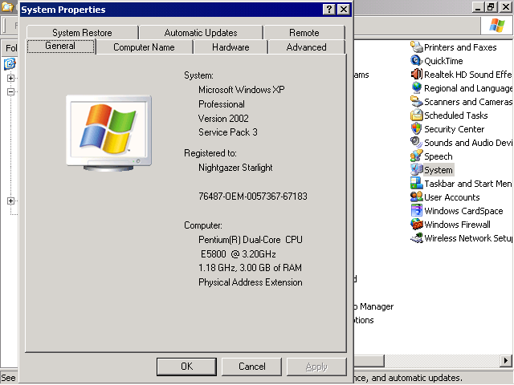Click the product ID 76487-OEM-0057367-67183 text
Screen dimensions: 514x385
(253, 196)
